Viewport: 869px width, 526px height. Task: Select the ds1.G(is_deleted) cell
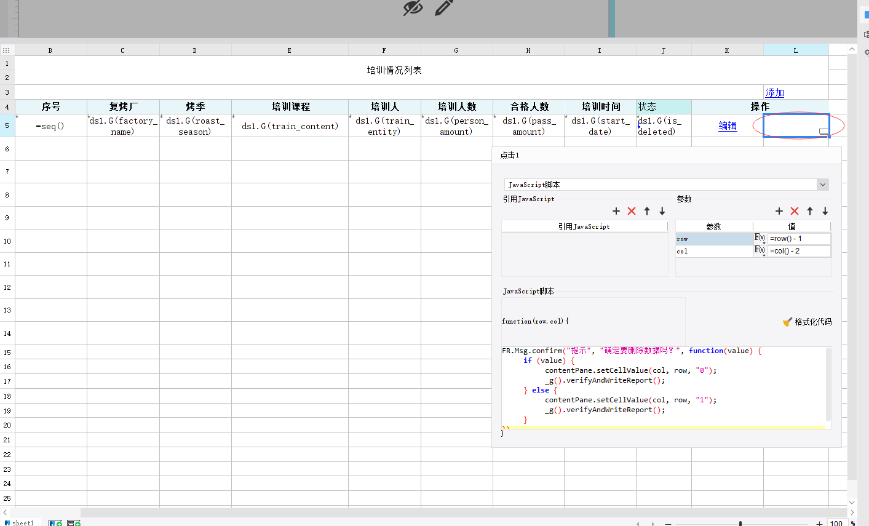pos(664,126)
